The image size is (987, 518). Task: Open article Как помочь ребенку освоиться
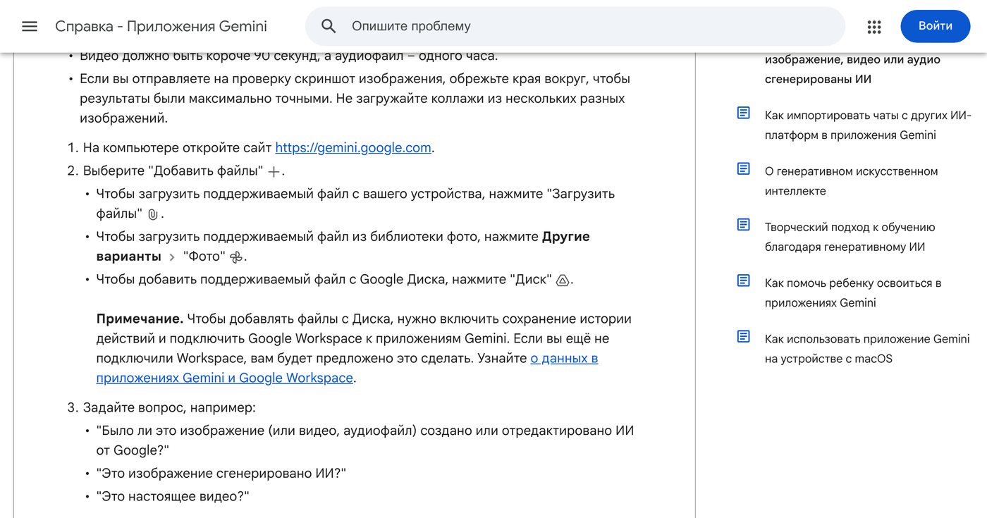[853, 292]
